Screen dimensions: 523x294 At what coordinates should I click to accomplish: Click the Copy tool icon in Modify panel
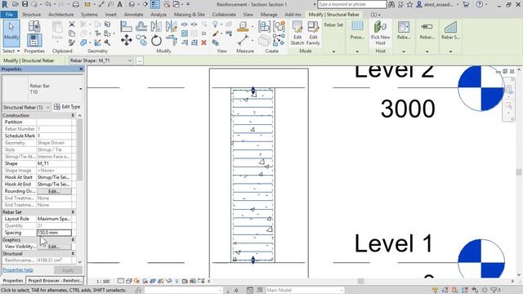tap(142, 41)
